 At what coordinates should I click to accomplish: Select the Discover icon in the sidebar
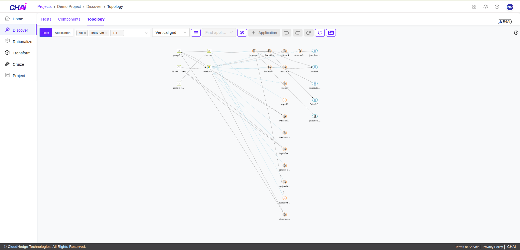(x=7, y=30)
